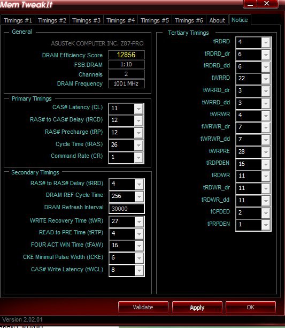Expand the CAS# Latency (CL) dropdown
Viewport: 285px width, 328px height.
(138, 109)
